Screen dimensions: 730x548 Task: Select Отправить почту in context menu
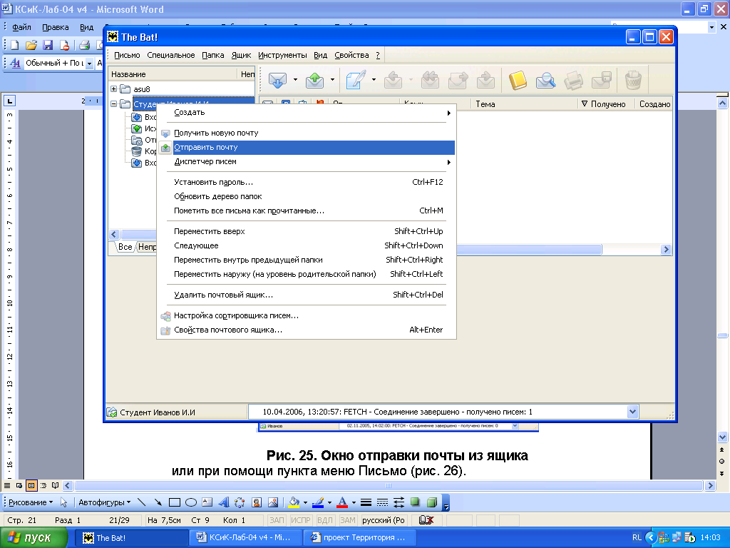(307, 147)
